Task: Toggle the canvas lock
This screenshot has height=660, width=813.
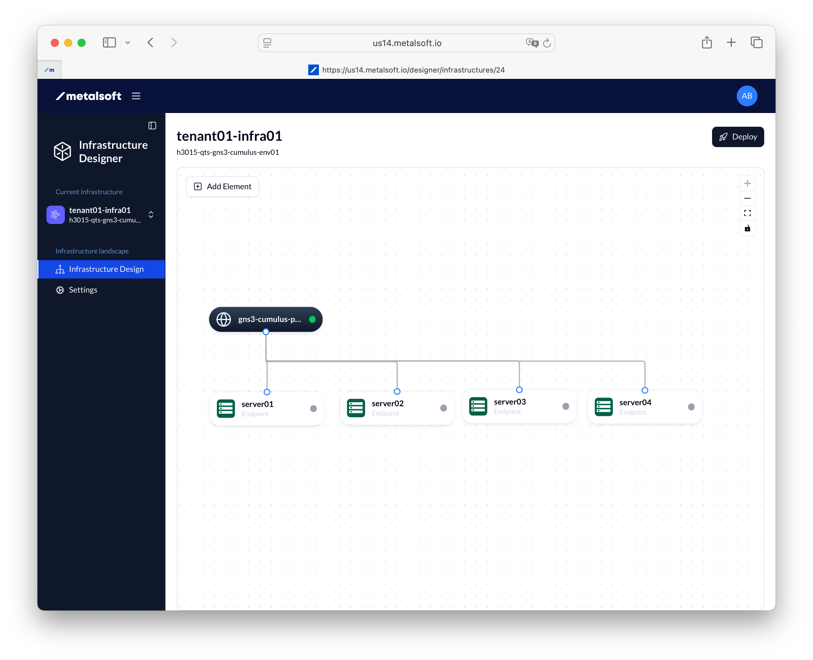Action: [x=747, y=228]
